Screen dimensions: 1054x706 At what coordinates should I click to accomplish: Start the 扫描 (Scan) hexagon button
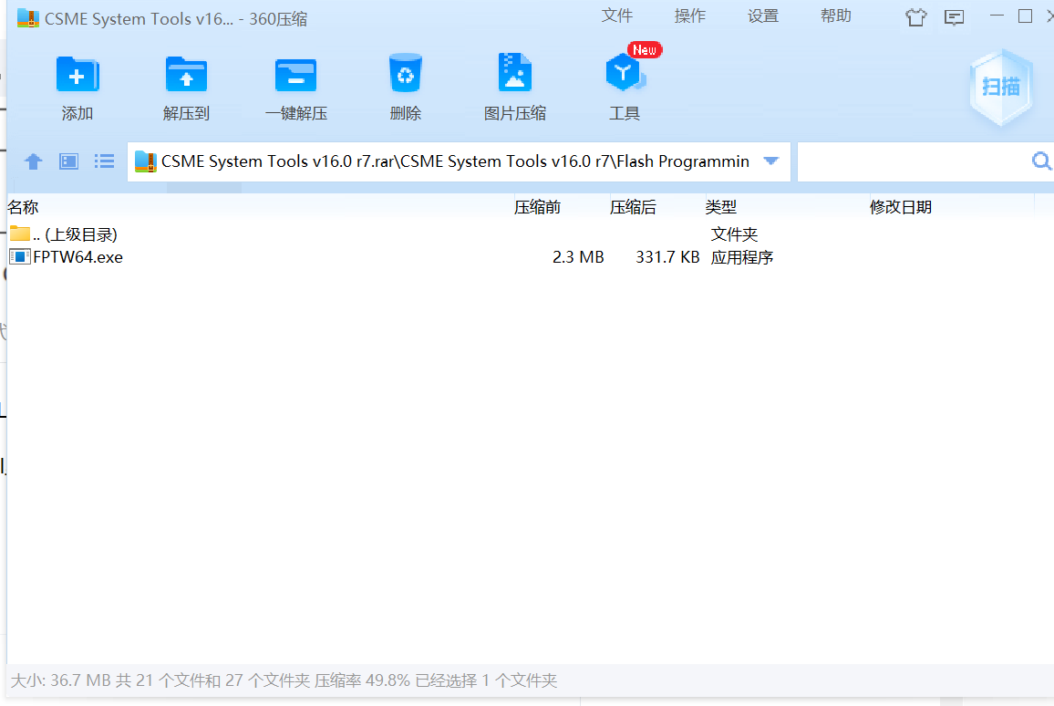(1001, 88)
